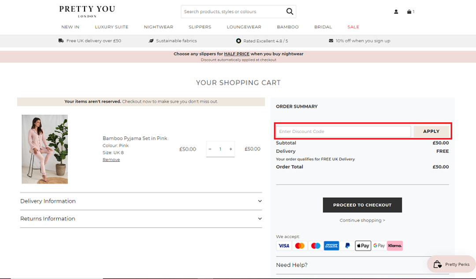Open the SLIPPERS menu

pyautogui.click(x=200, y=27)
